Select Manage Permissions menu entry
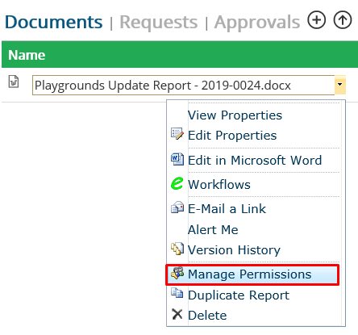This screenshot has width=358, height=335. (x=252, y=274)
